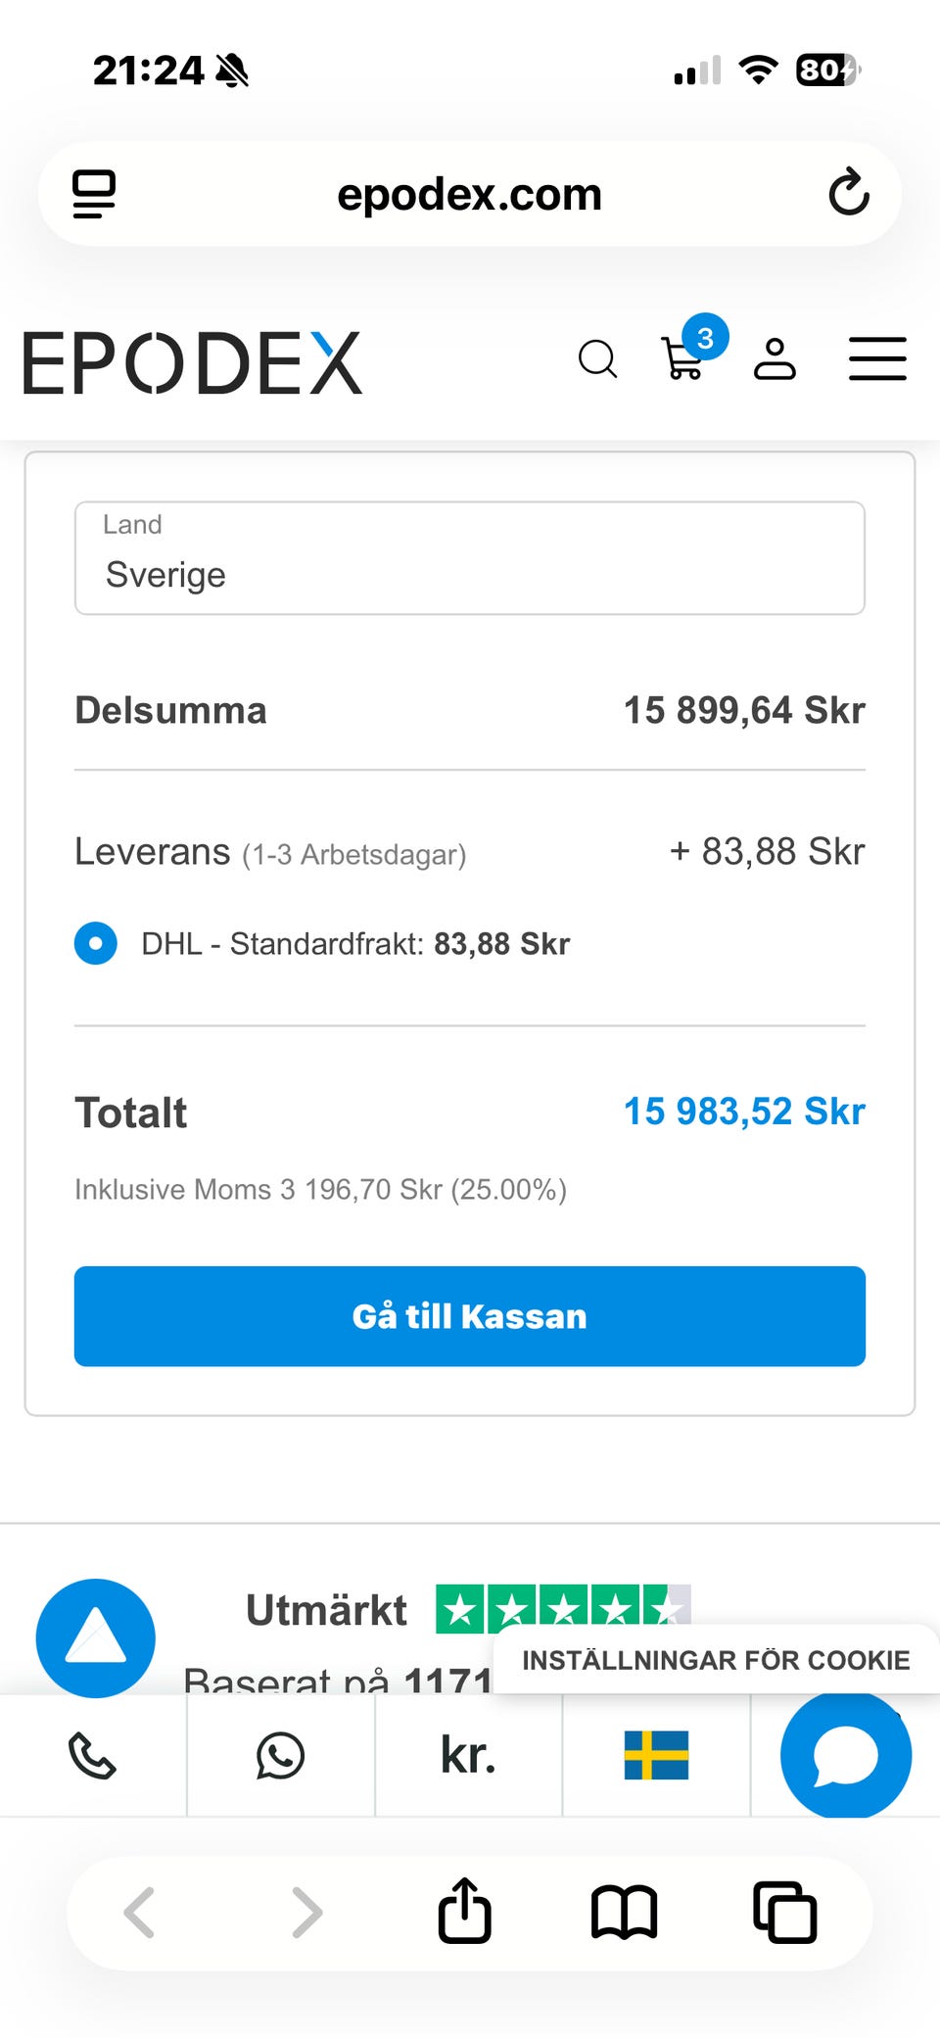Screen dimensions: 940x2038
Task: Tap the Safari share icon
Action: tap(464, 1911)
